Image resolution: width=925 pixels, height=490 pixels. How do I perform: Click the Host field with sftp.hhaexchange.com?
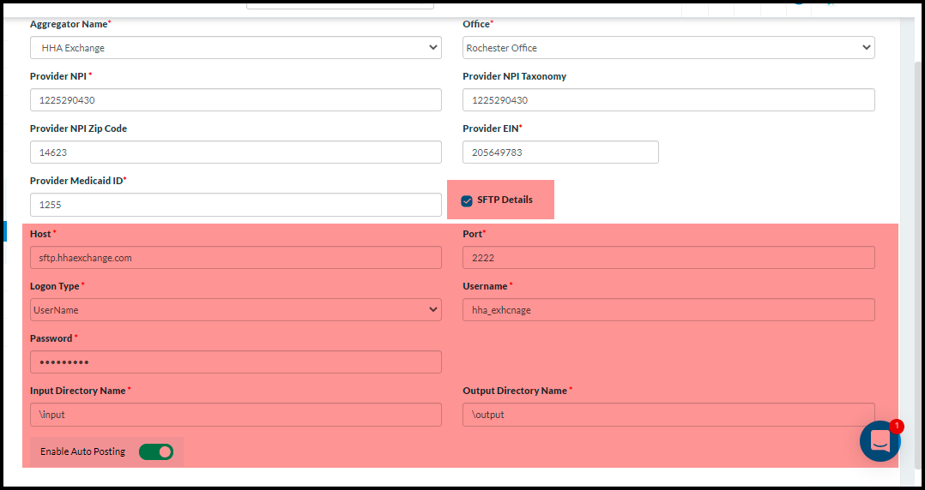pyautogui.click(x=235, y=258)
